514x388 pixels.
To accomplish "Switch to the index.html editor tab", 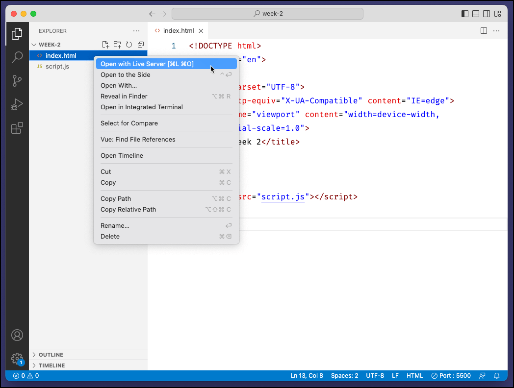I will tap(178, 31).
